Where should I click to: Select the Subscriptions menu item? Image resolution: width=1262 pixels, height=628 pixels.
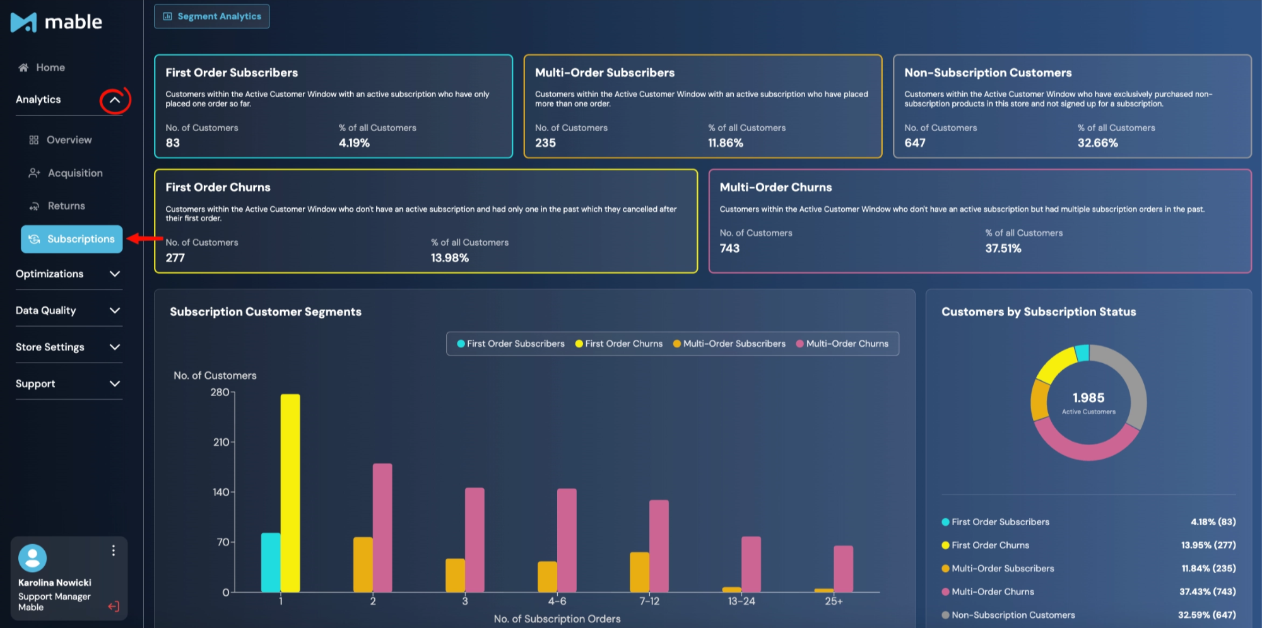(72, 239)
